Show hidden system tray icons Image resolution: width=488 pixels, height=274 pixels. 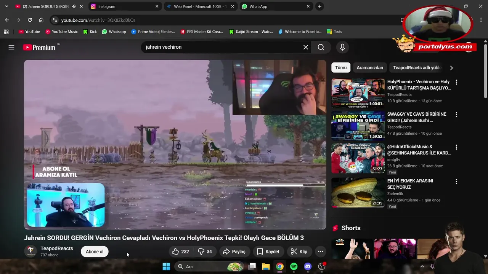point(422,266)
